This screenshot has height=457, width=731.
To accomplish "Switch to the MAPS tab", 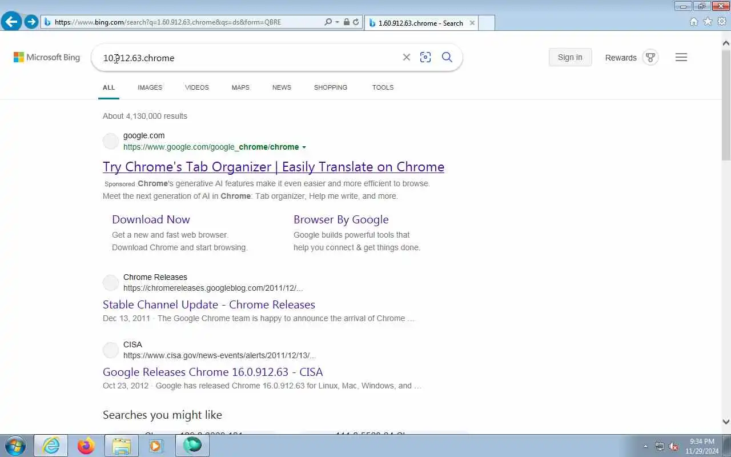I will [240, 87].
